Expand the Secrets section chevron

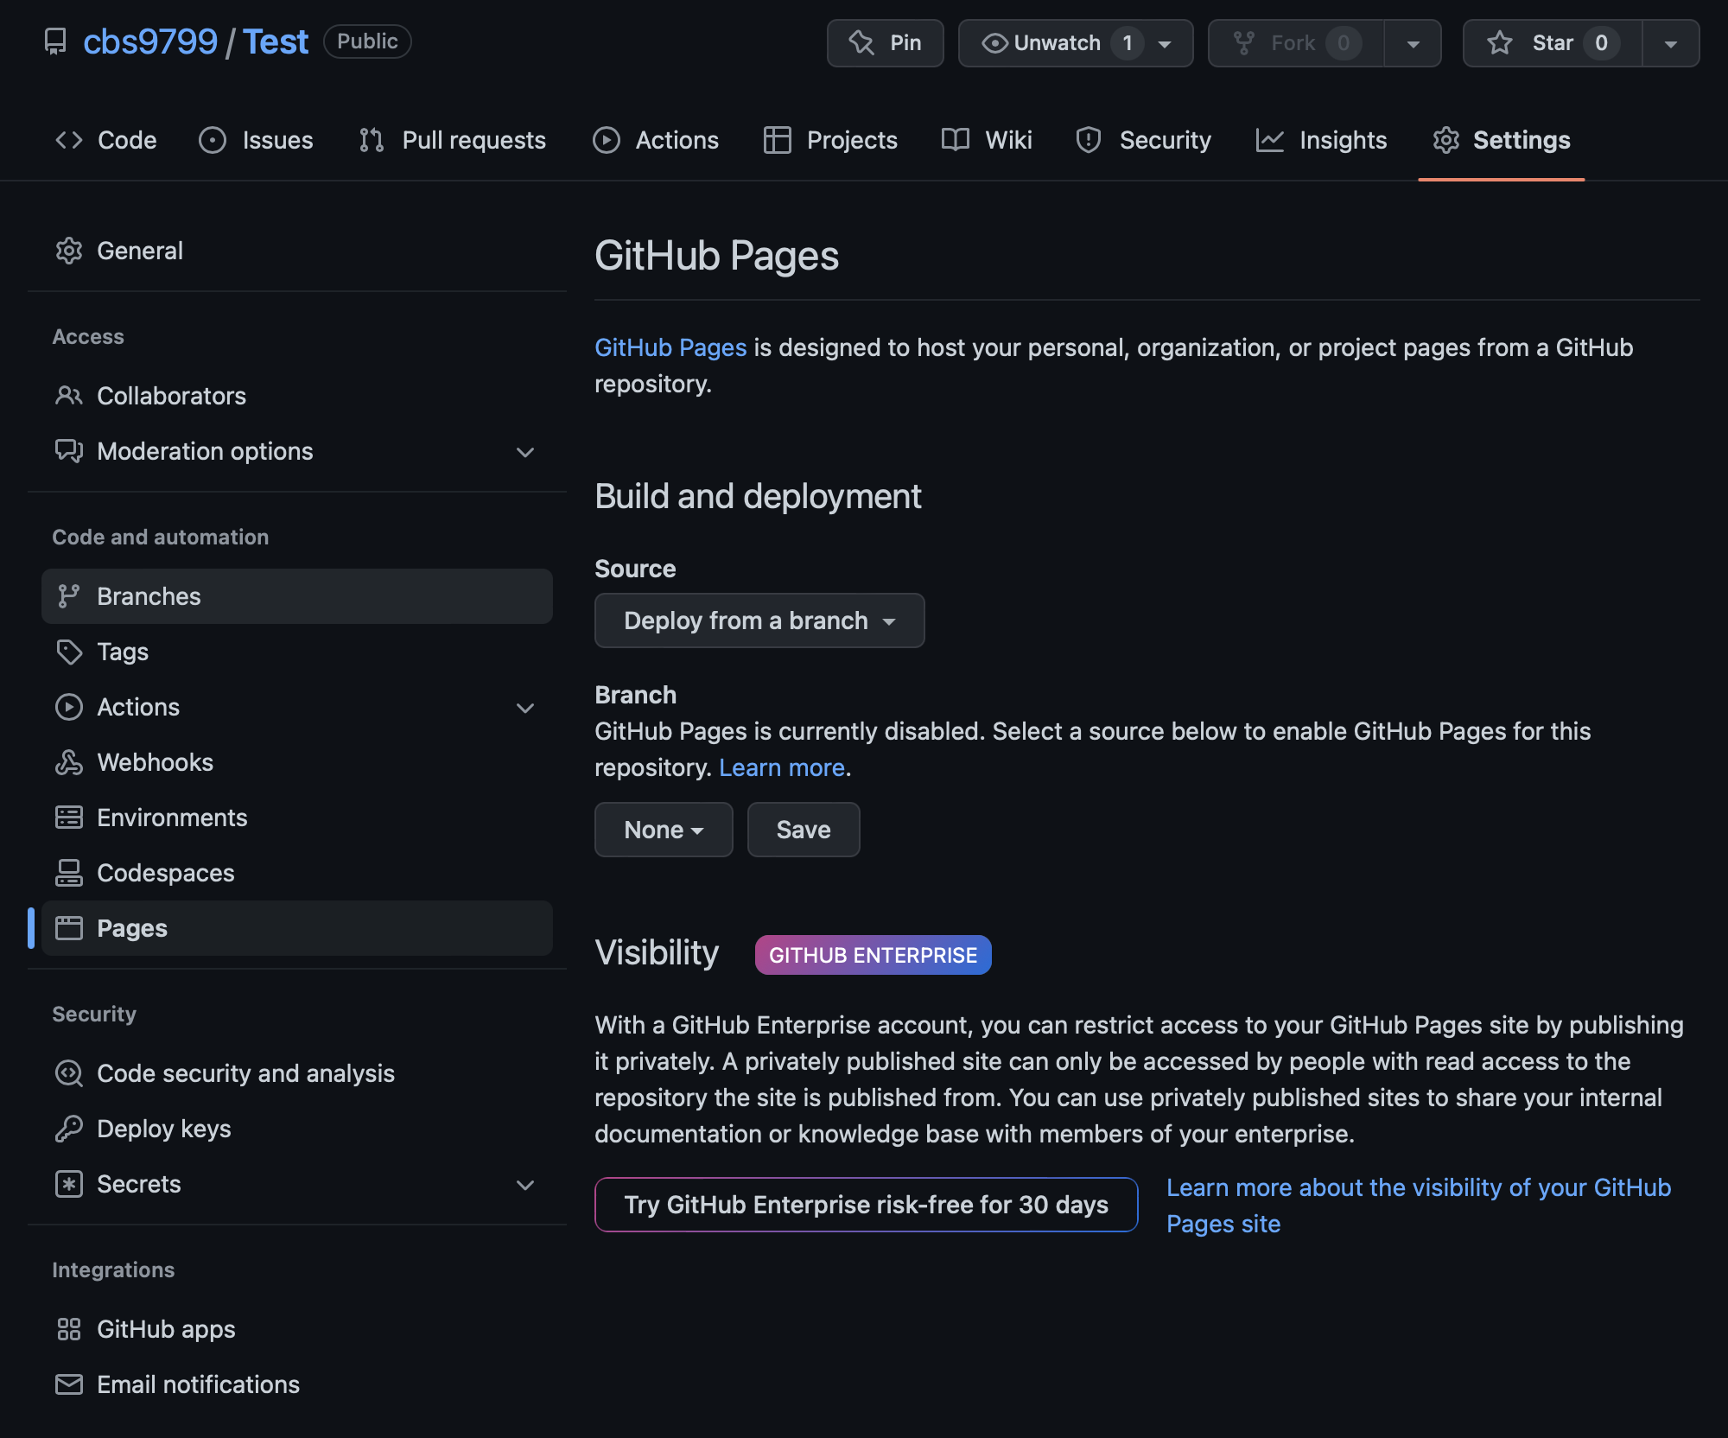coord(524,1185)
